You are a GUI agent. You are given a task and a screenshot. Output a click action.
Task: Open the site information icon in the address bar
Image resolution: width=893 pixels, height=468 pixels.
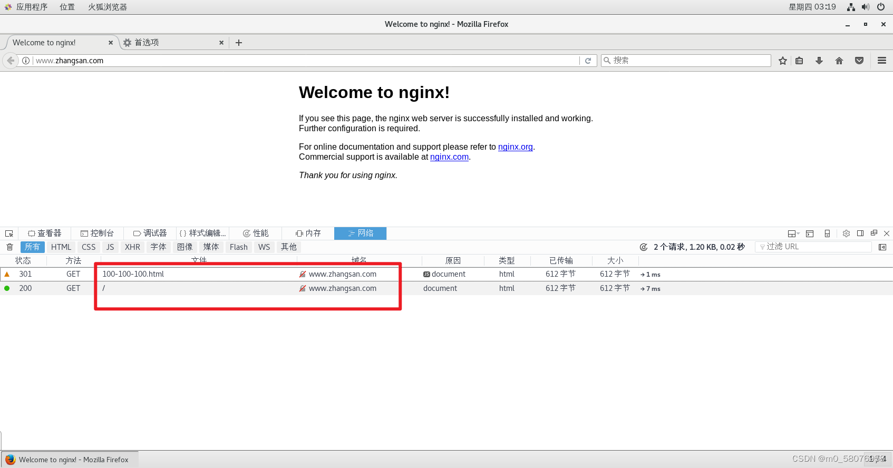(x=26, y=61)
